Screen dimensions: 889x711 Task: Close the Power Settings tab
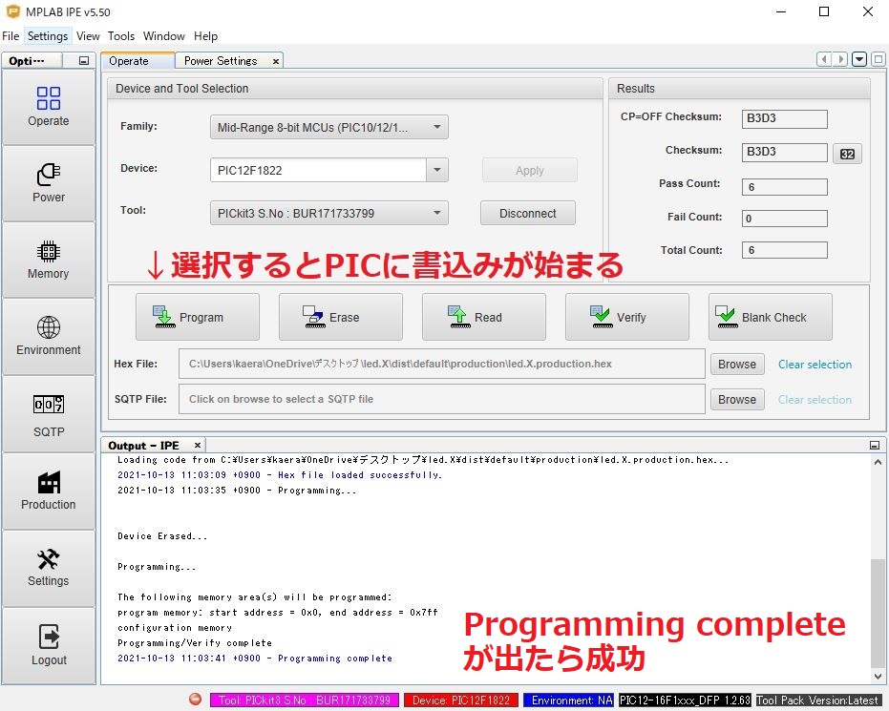click(276, 61)
